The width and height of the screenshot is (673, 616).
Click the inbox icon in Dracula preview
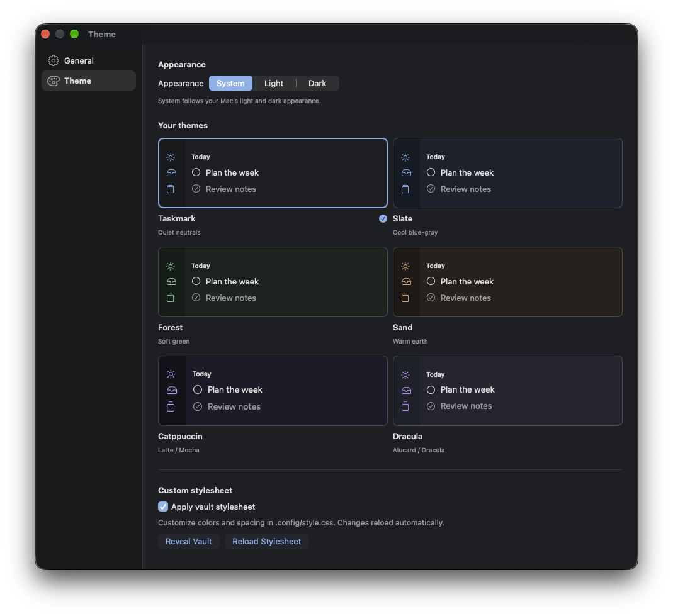coord(406,390)
